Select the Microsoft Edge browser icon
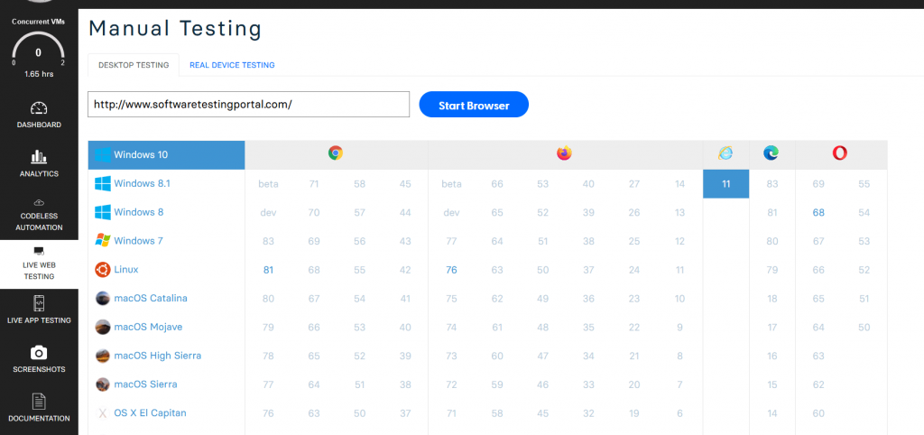The image size is (924, 435). pyautogui.click(x=771, y=153)
